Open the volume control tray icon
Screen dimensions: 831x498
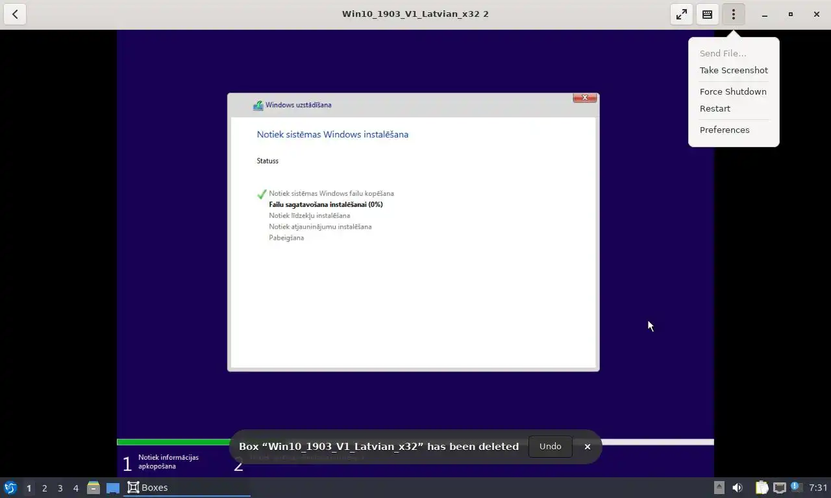click(x=738, y=488)
